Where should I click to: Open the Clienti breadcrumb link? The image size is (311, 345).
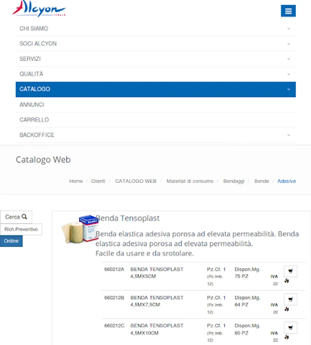pyautogui.click(x=98, y=181)
